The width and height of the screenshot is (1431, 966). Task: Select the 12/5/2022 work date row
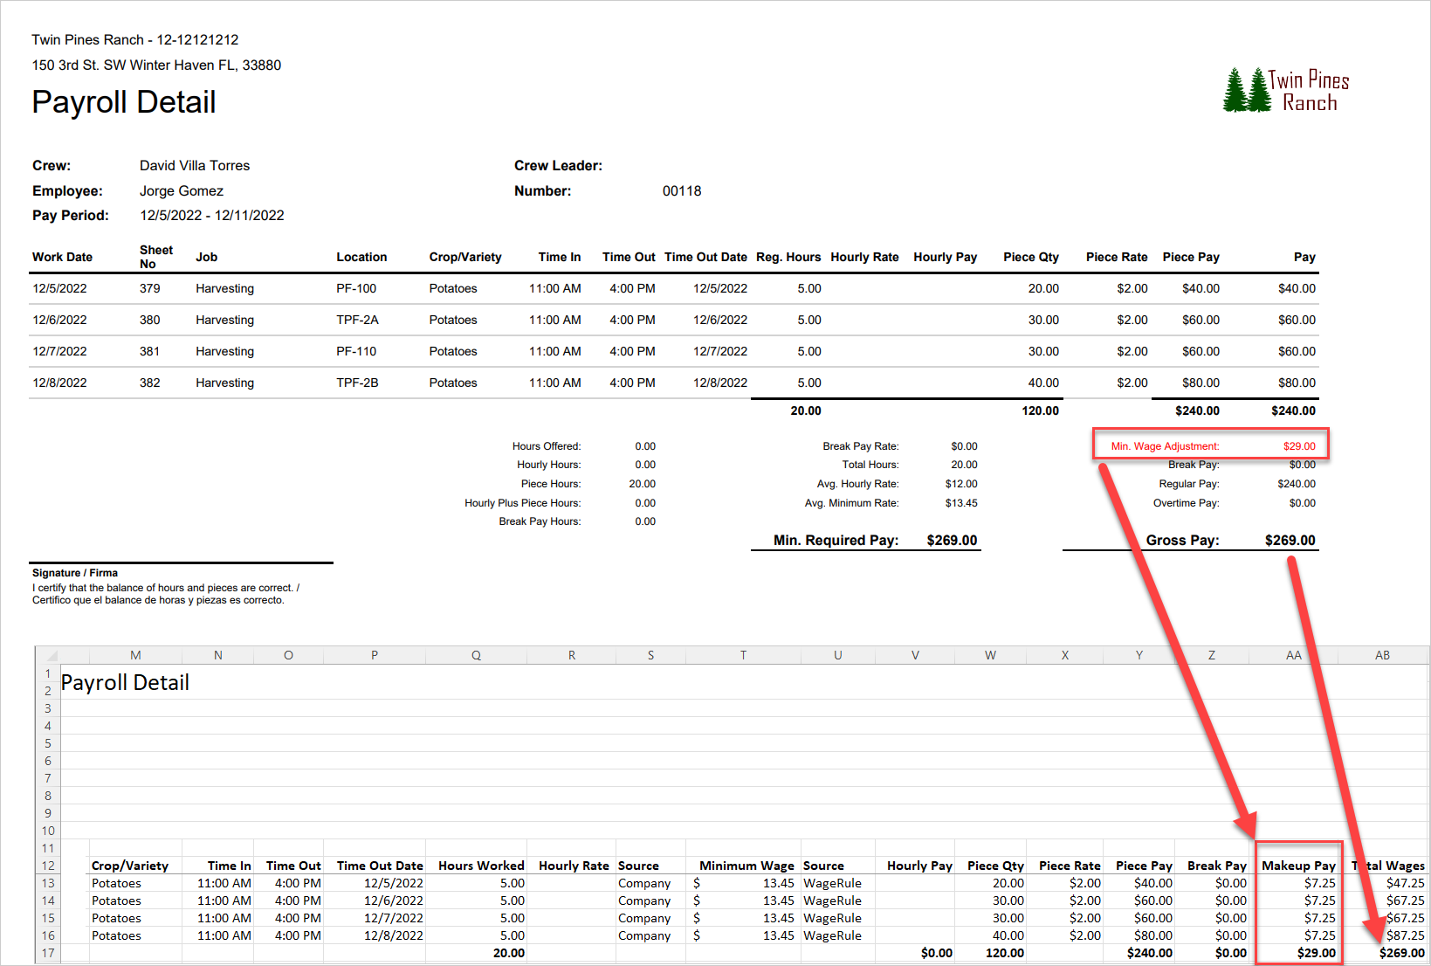tap(673, 288)
